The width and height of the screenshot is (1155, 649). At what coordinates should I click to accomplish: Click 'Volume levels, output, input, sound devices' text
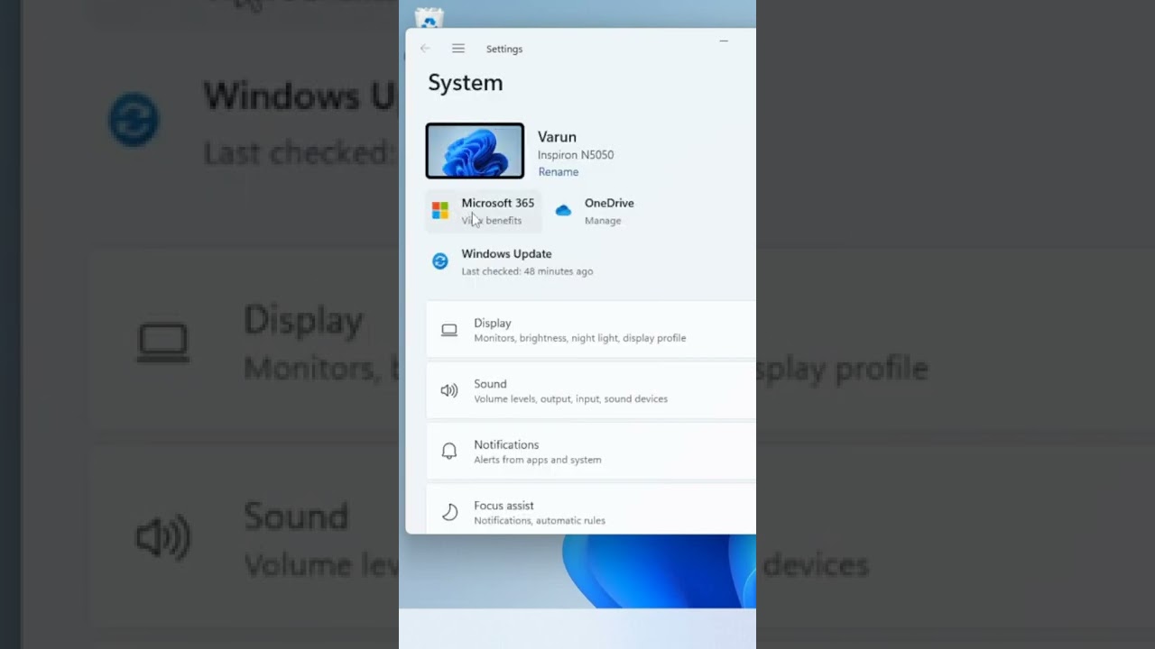(571, 398)
